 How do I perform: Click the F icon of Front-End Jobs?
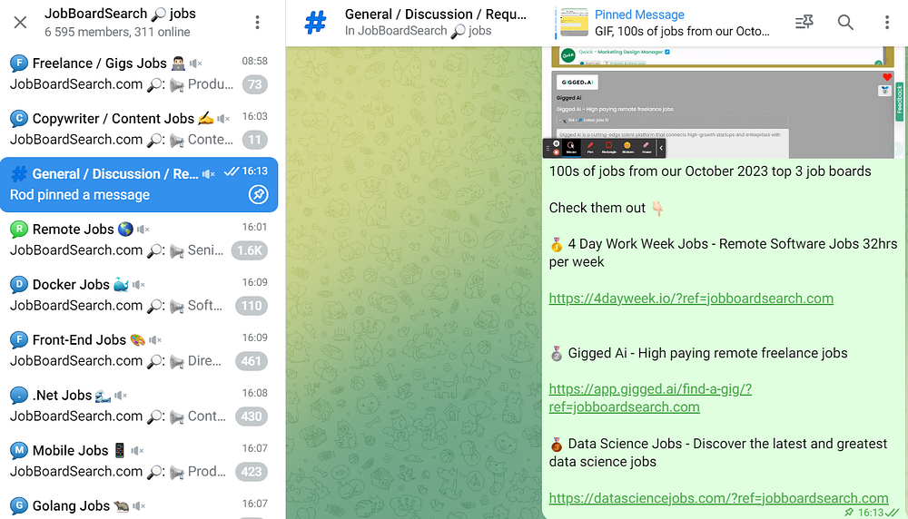(x=19, y=339)
